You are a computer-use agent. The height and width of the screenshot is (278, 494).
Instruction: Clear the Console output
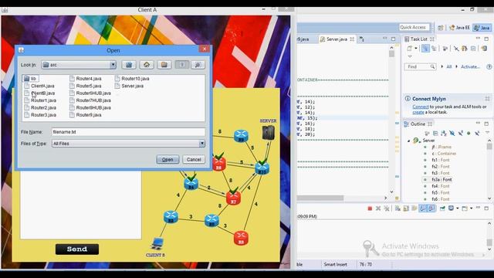tap(398, 208)
